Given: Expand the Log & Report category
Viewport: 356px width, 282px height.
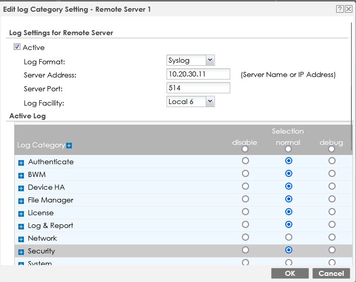Looking at the screenshot, I should click(21, 226).
